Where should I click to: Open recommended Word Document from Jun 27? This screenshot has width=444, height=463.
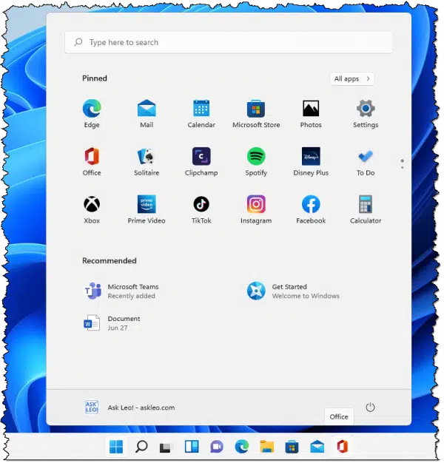click(112, 323)
